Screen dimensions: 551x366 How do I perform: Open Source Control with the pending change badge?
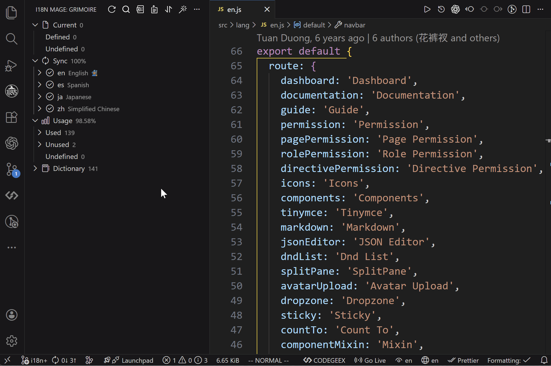pos(11,170)
